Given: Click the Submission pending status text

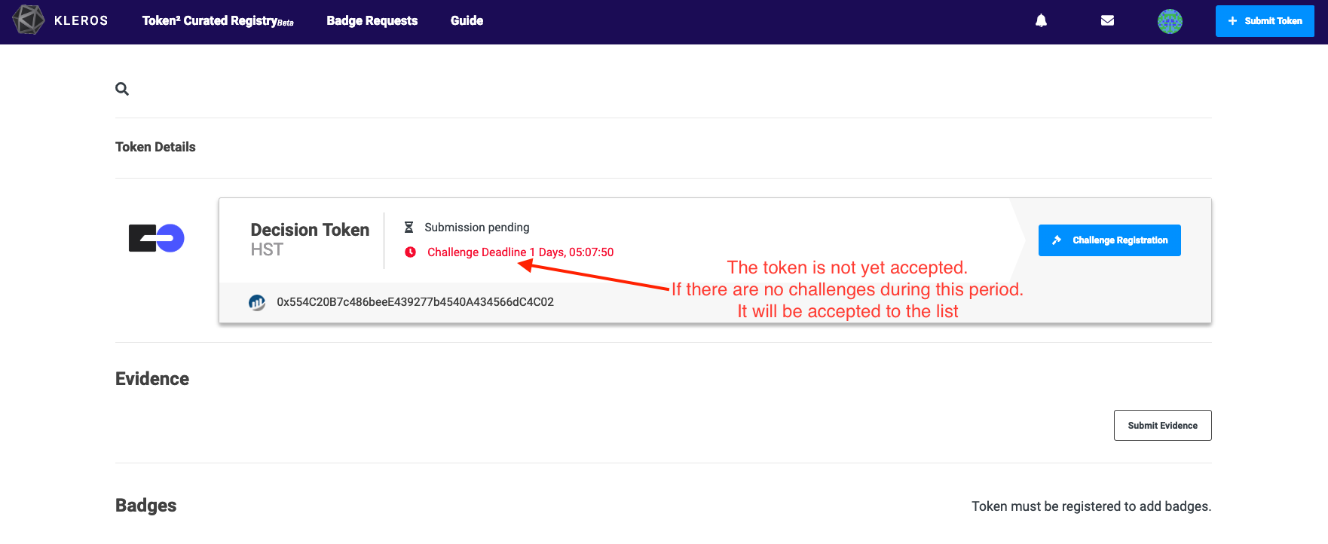Looking at the screenshot, I should pos(477,227).
